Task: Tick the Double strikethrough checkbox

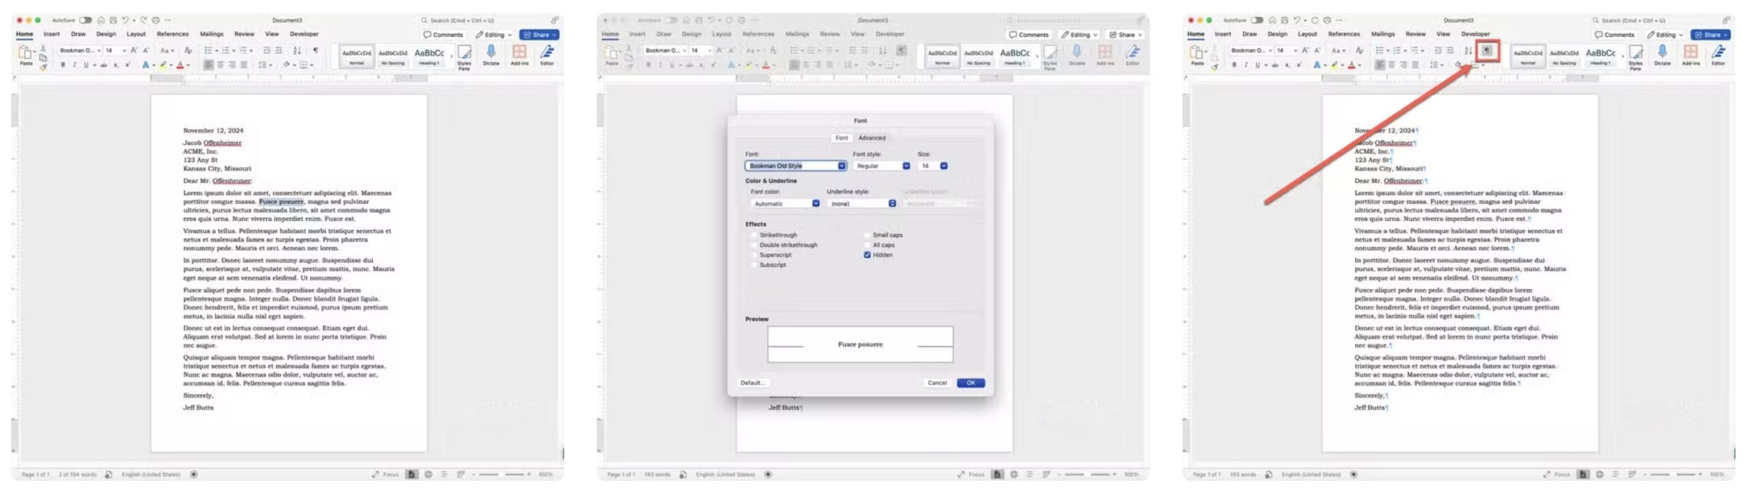Action: [x=754, y=245]
